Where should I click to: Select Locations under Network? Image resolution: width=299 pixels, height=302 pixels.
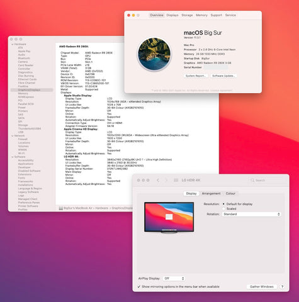[24, 143]
